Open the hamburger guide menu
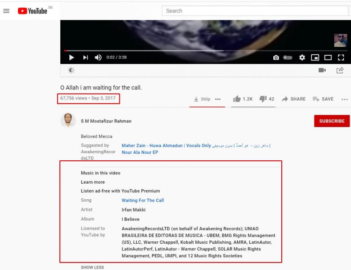Viewport: 351px width, 270px height. pos(7,11)
